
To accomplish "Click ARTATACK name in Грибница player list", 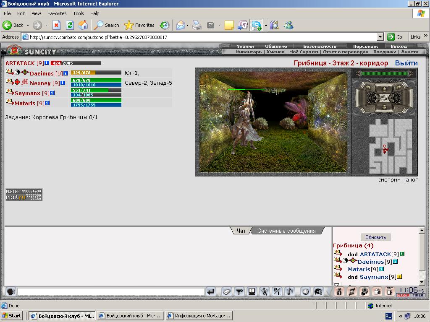I will coord(375,254).
